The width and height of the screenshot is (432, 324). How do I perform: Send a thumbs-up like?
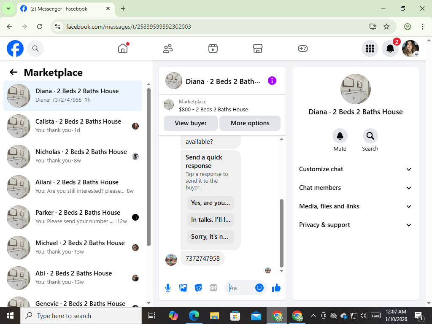tap(276, 288)
